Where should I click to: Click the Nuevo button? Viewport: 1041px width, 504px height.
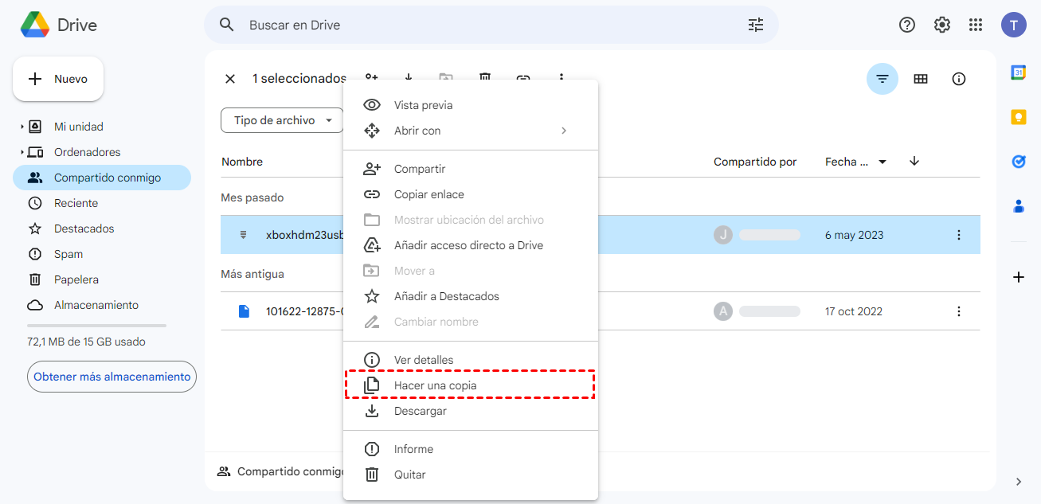(58, 79)
